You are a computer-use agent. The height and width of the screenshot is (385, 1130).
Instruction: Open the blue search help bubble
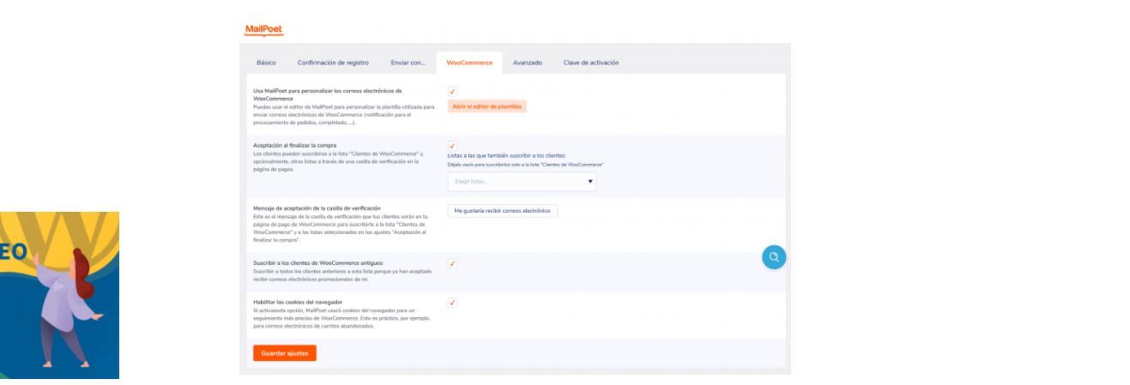pyautogui.click(x=773, y=258)
